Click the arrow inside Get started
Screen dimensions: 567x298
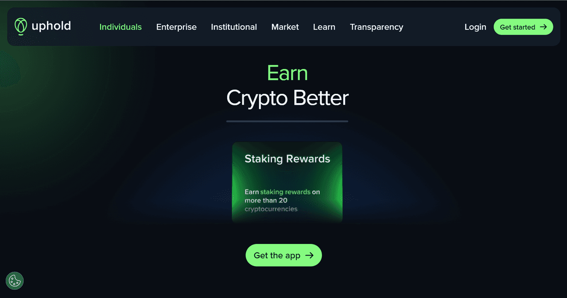pyautogui.click(x=543, y=27)
